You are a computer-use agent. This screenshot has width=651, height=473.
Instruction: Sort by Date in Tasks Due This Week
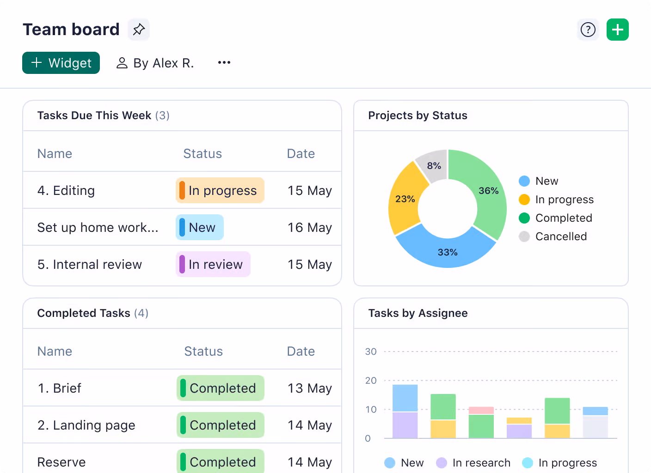pyautogui.click(x=301, y=153)
